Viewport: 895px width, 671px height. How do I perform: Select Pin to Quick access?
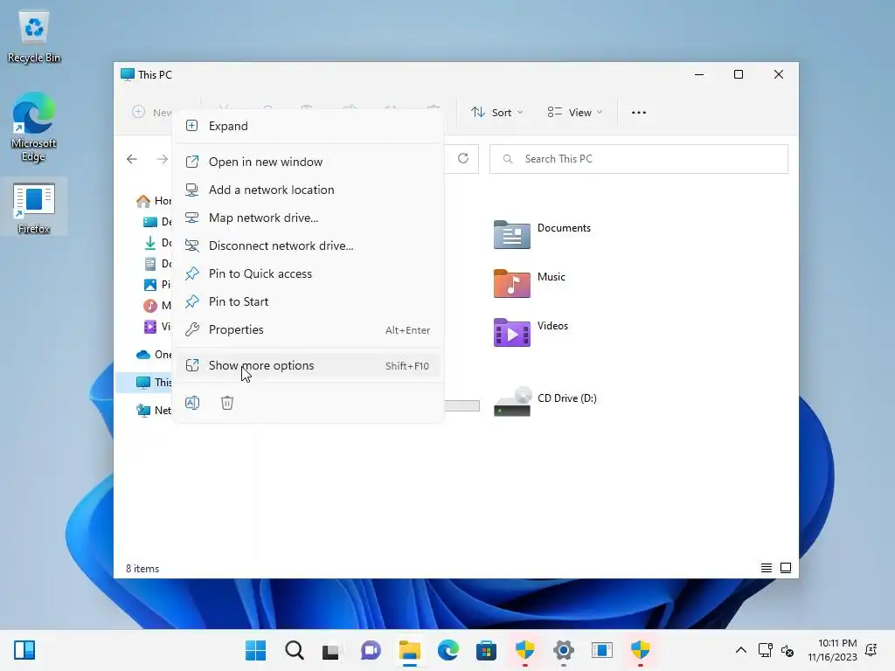(309, 273)
